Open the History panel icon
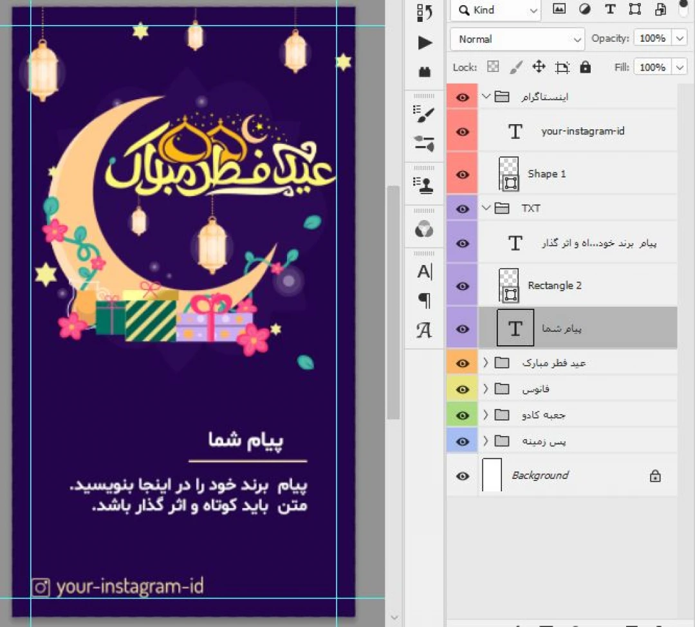This screenshot has width=695, height=627. click(x=425, y=12)
